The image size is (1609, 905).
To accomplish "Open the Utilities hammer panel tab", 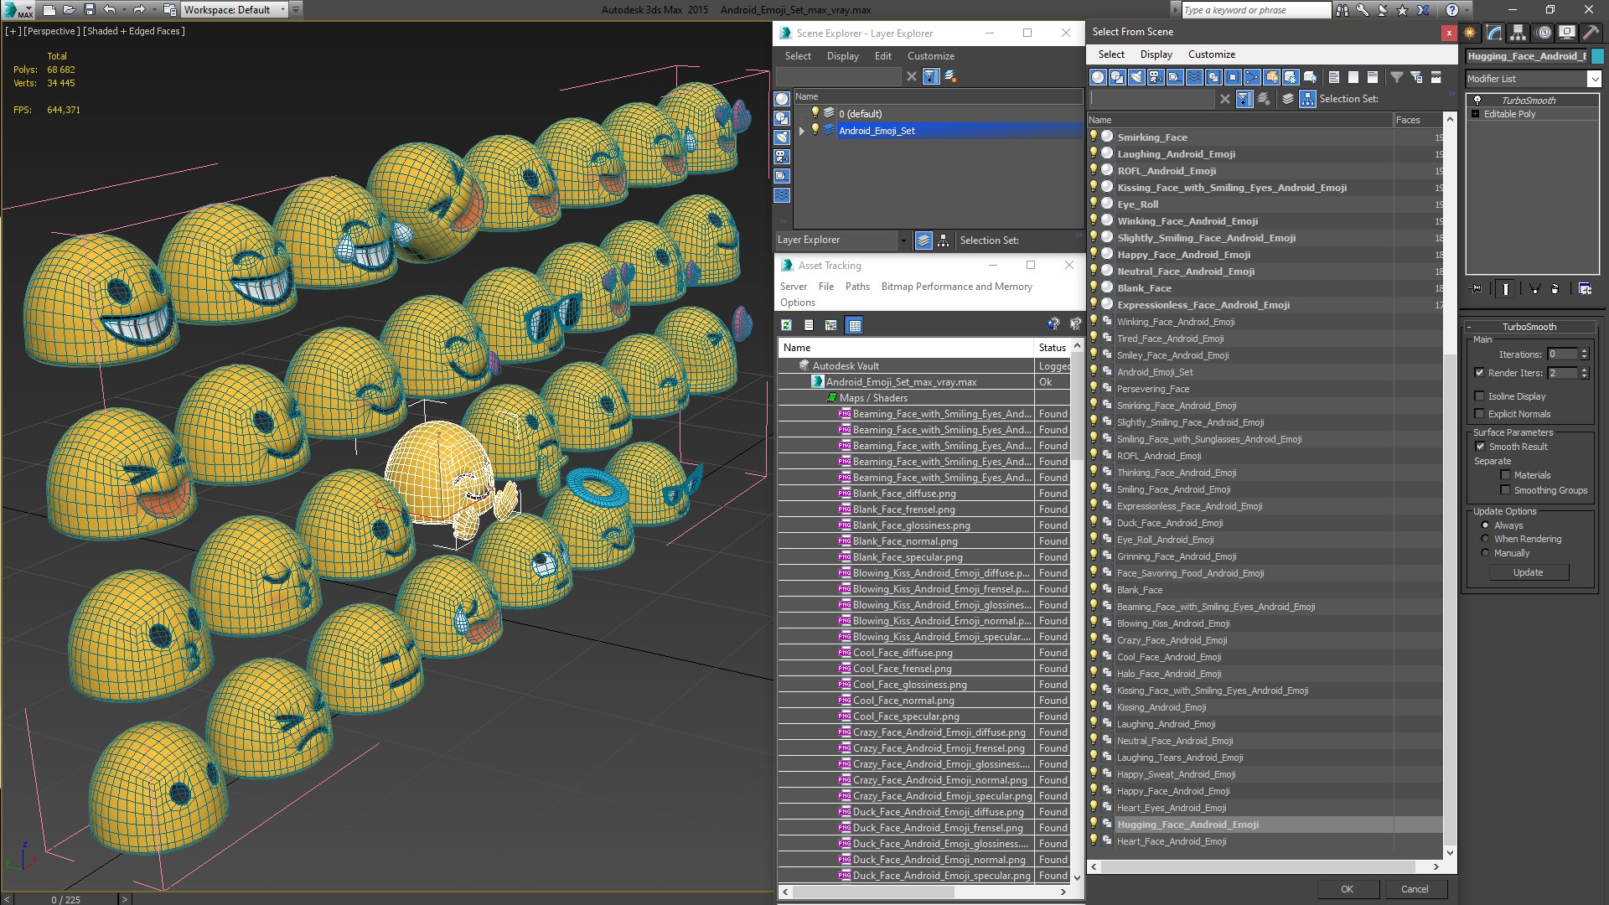I will 1591,33.
